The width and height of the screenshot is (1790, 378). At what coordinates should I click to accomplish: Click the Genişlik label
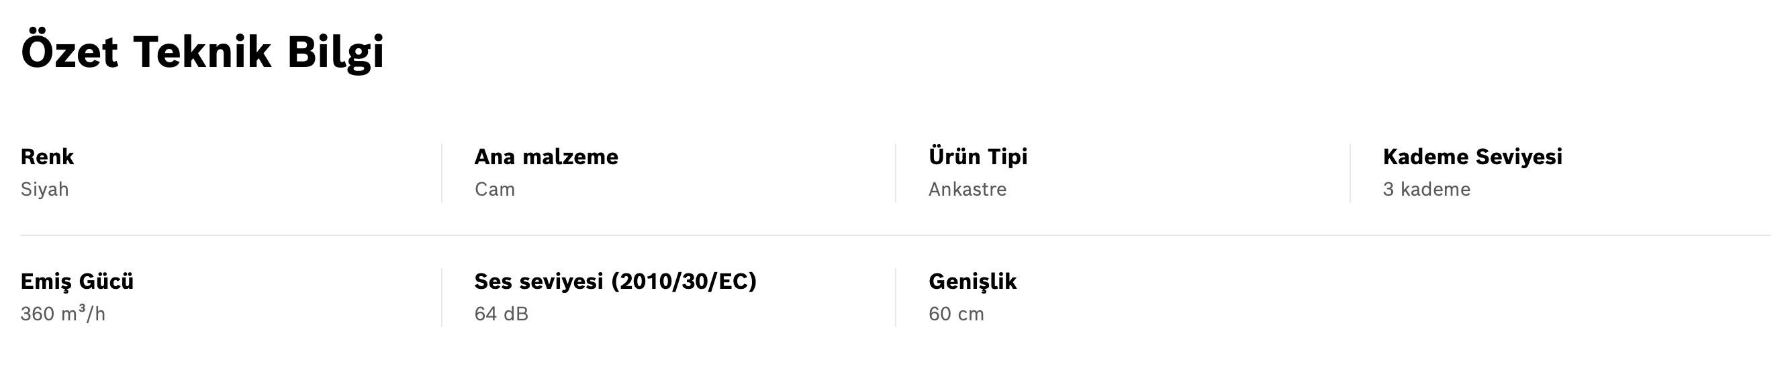pos(972,281)
